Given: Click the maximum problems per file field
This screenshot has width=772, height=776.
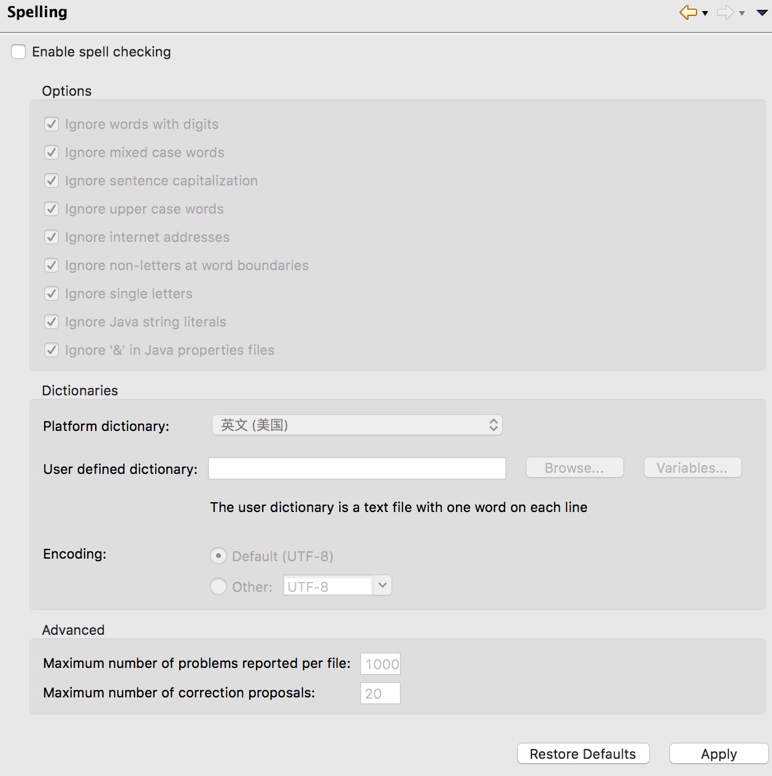Looking at the screenshot, I should [x=380, y=664].
